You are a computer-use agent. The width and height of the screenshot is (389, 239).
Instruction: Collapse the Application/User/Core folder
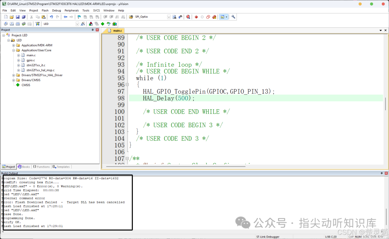[x=14, y=50]
